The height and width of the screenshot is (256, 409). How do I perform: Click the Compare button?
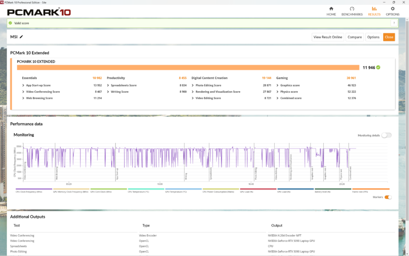tap(355, 37)
